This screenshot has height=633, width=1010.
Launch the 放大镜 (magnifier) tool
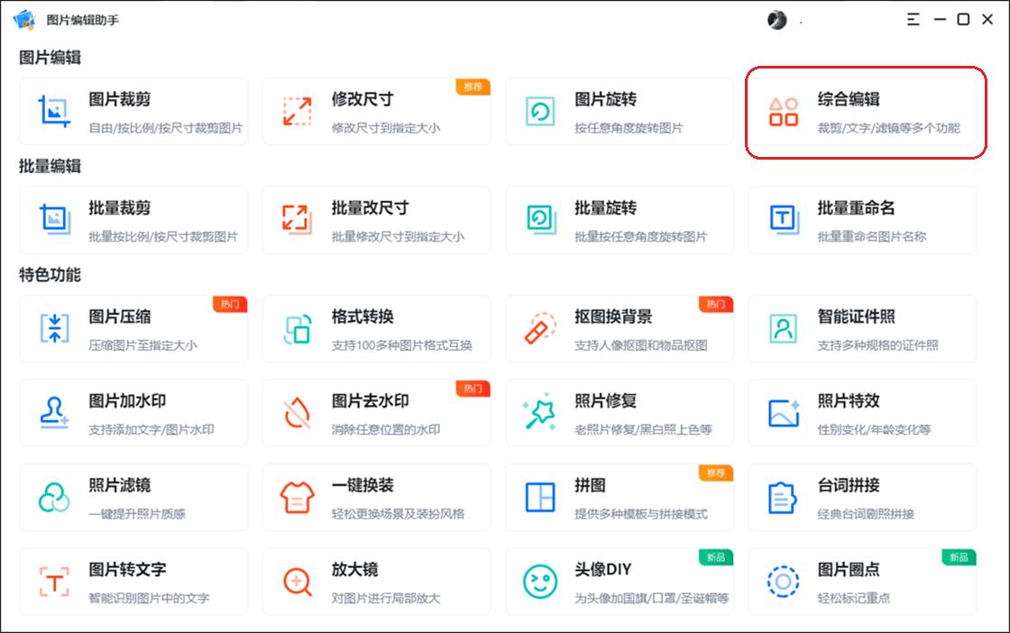pyautogui.click(x=377, y=581)
